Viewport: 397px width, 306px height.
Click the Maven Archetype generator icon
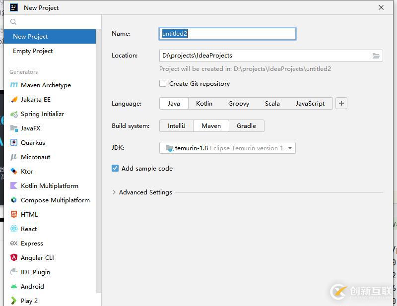14,85
